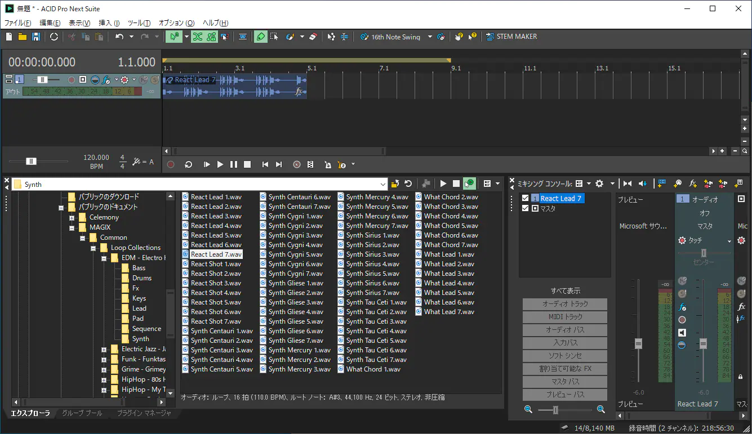
Task: Click the Record button in transport
Action: point(171,164)
